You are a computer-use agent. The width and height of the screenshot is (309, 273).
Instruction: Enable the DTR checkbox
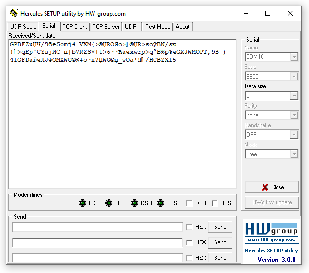coord(189,203)
